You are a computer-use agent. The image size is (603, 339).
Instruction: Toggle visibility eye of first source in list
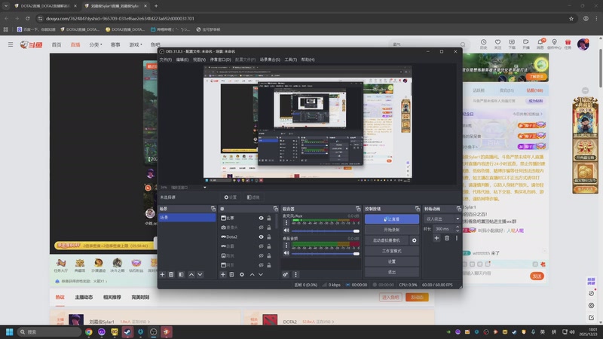click(x=261, y=218)
